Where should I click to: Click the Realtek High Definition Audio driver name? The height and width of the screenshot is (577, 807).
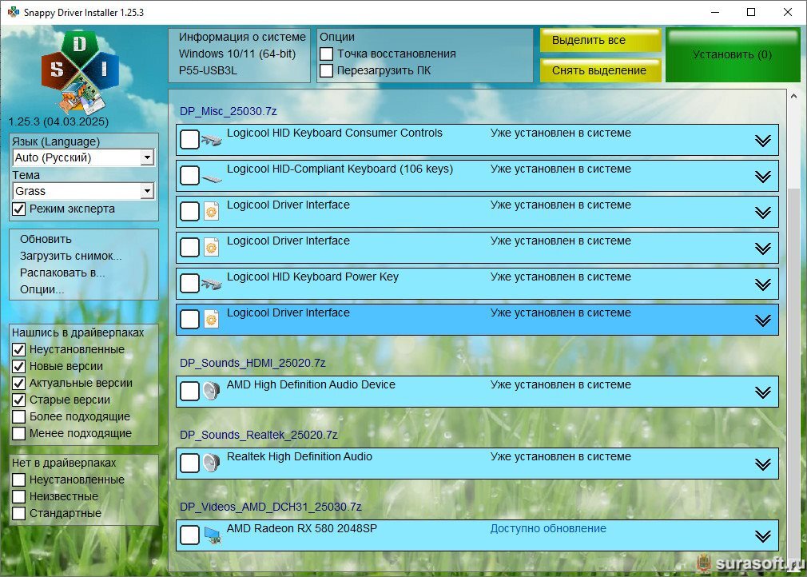tap(300, 456)
